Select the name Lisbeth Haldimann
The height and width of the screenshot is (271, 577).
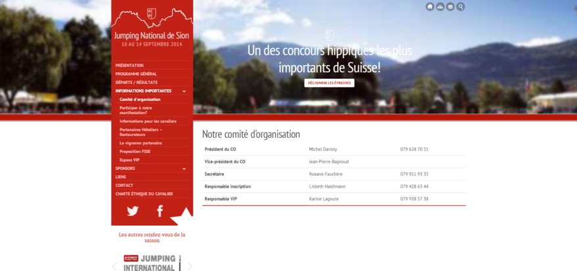(x=327, y=186)
